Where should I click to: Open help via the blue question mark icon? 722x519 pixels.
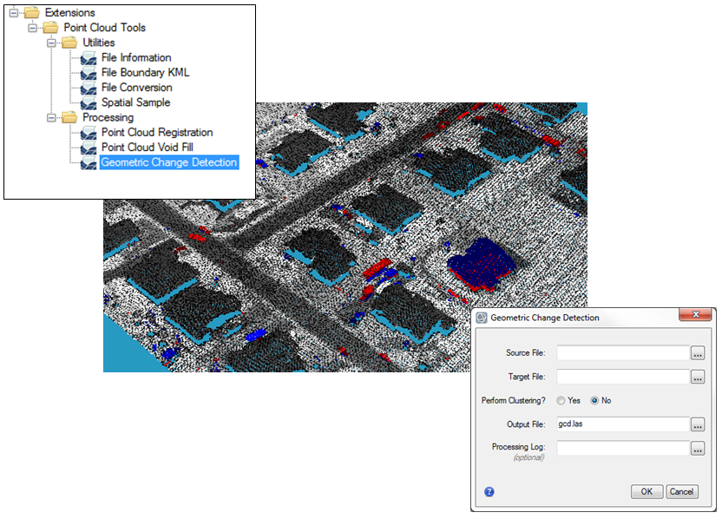489,491
